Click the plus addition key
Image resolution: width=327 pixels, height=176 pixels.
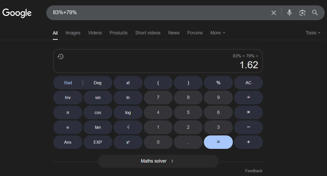[x=248, y=142]
